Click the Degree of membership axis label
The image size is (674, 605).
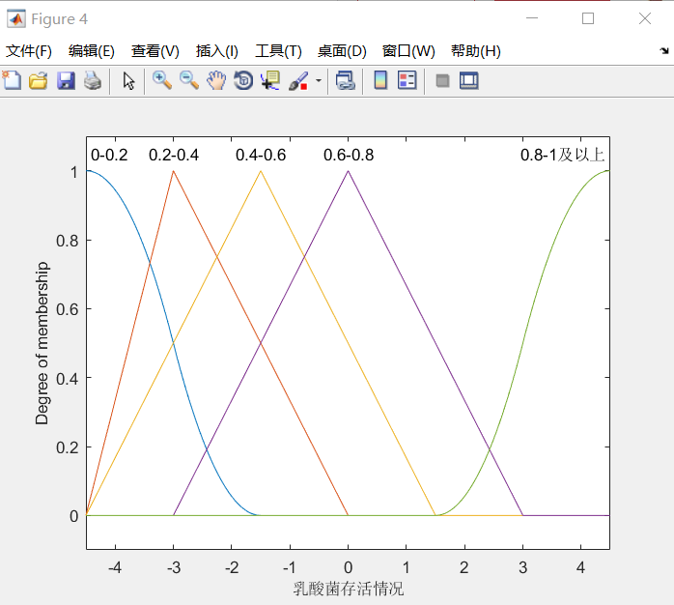42,343
